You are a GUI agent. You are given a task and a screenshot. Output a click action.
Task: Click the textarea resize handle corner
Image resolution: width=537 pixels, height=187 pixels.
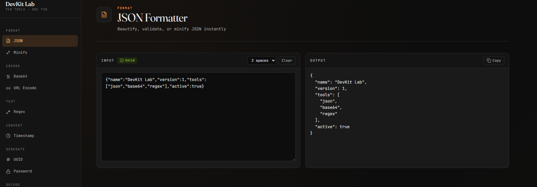click(x=294, y=159)
